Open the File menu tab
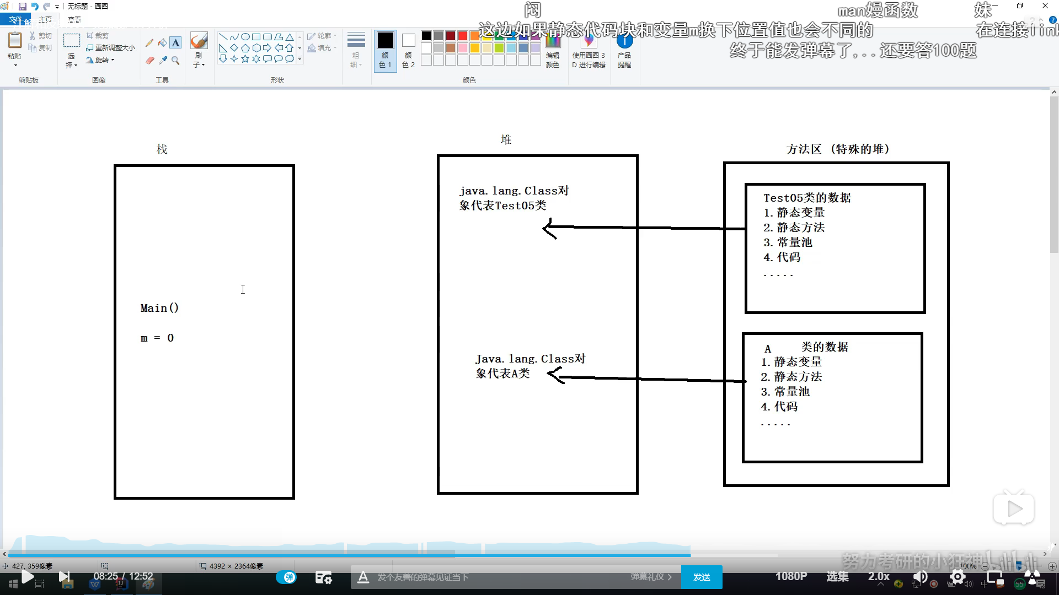The image size is (1059, 595). point(15,20)
